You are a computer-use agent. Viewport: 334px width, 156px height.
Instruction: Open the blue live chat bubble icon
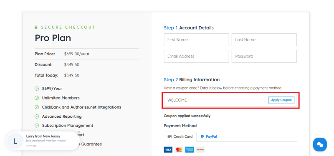[320, 144]
